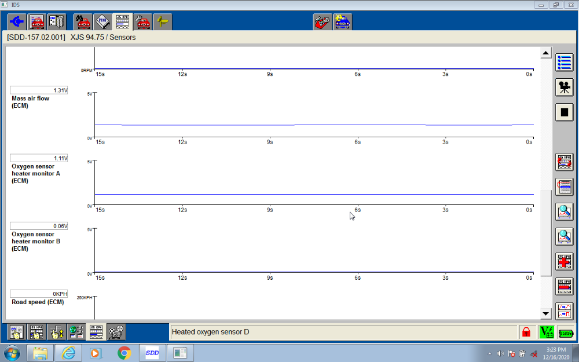This screenshot has width=579, height=362.
Task: Select the binoculars car inspection tab
Action: pos(83,22)
